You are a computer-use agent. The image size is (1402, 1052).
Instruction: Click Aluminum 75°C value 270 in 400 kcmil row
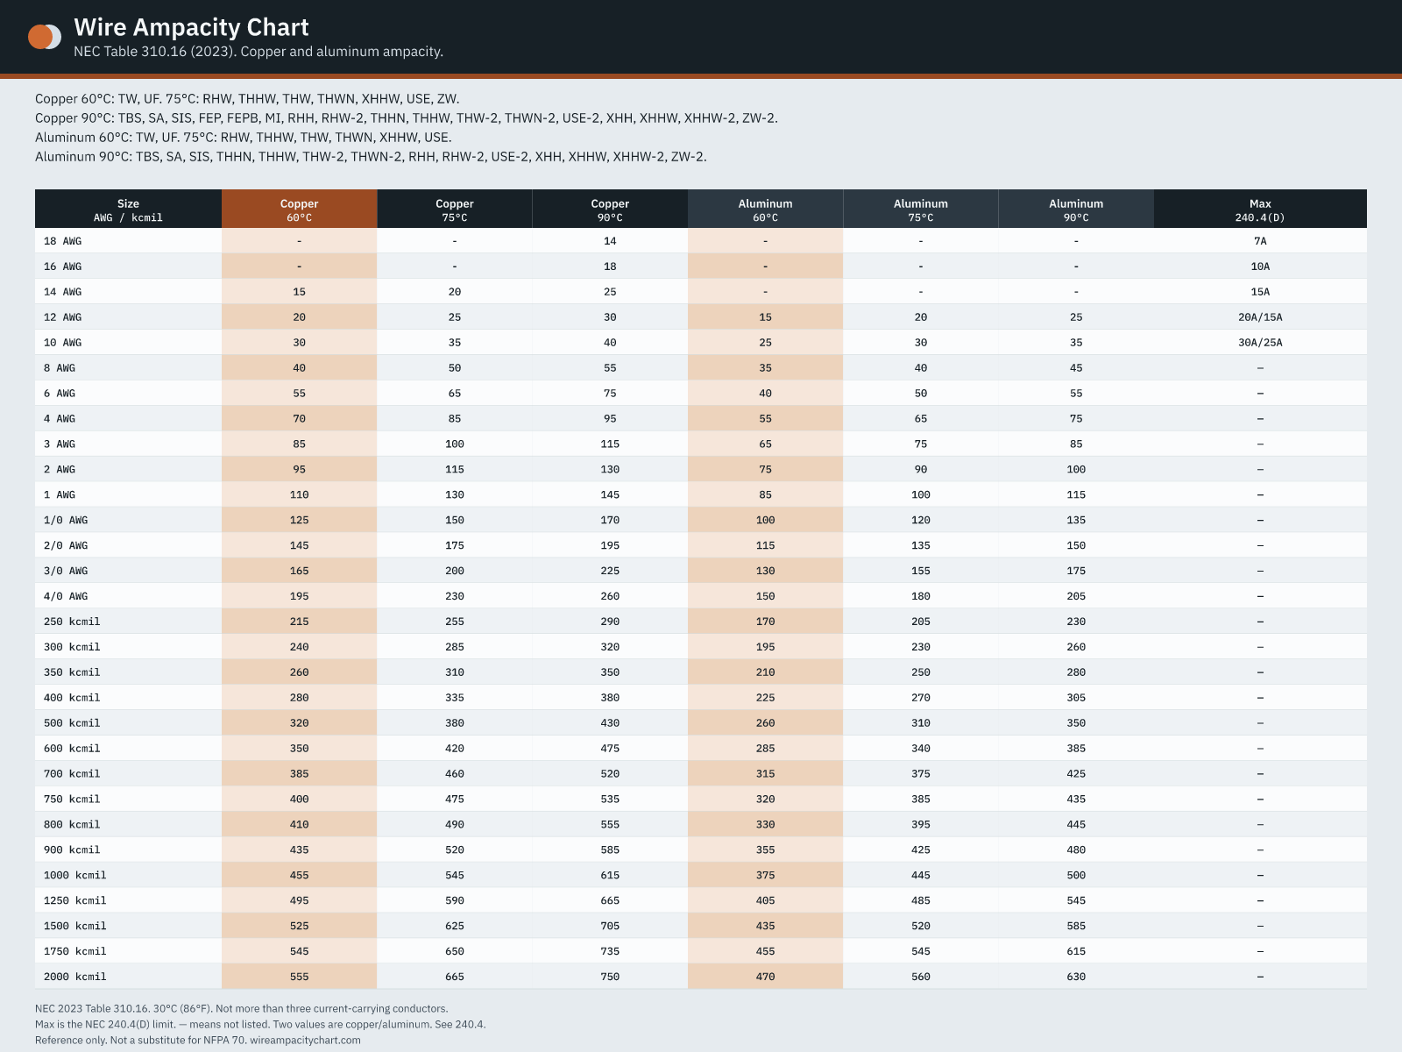coord(921,699)
